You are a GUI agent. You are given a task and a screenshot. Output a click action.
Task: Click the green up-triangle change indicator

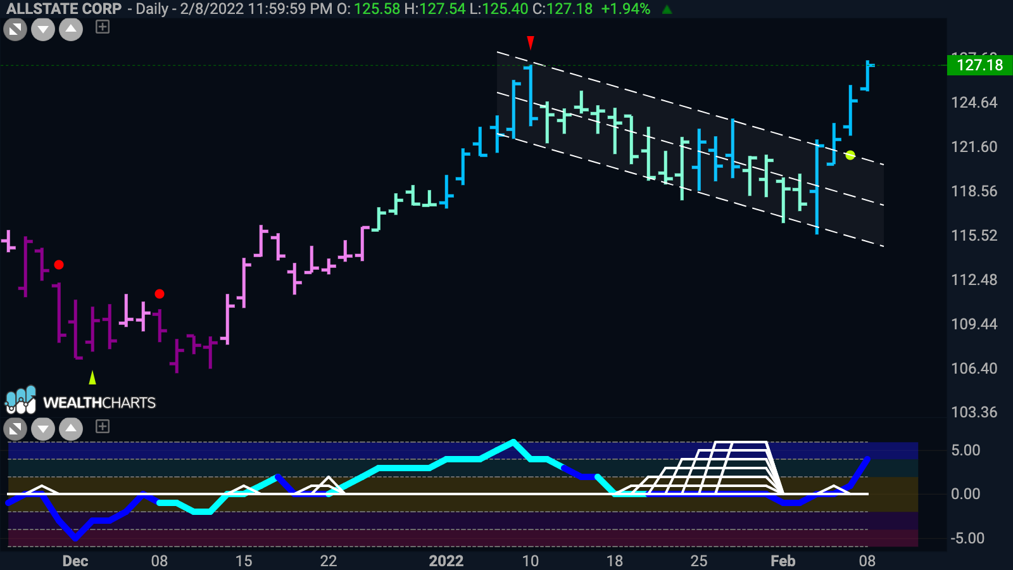667,9
